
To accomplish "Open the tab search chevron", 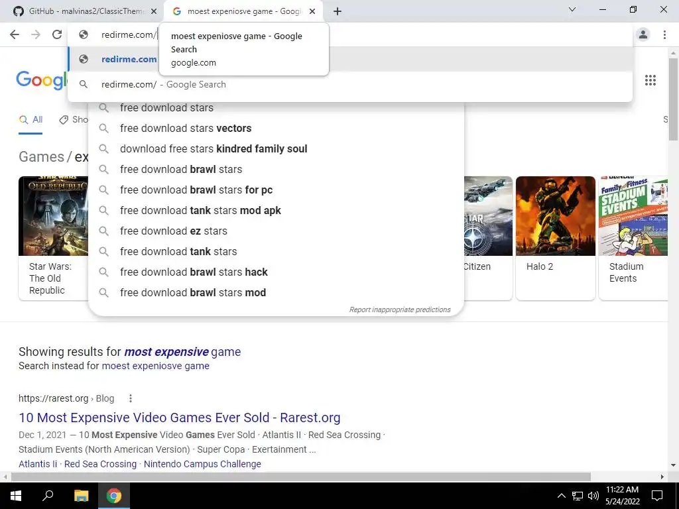I will click(x=572, y=9).
